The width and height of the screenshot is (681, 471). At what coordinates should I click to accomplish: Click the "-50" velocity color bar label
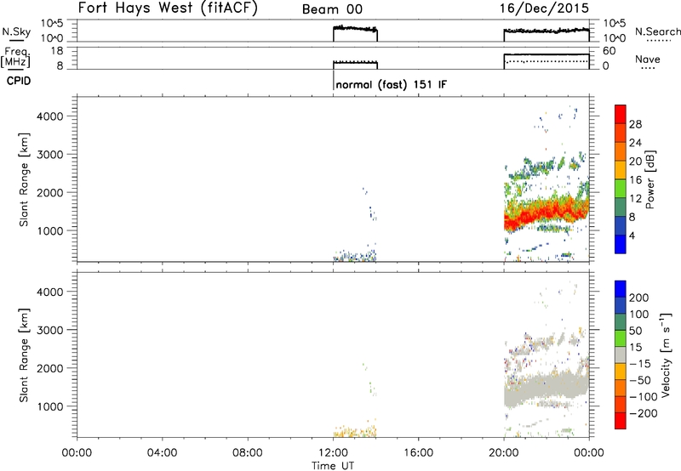640,380
